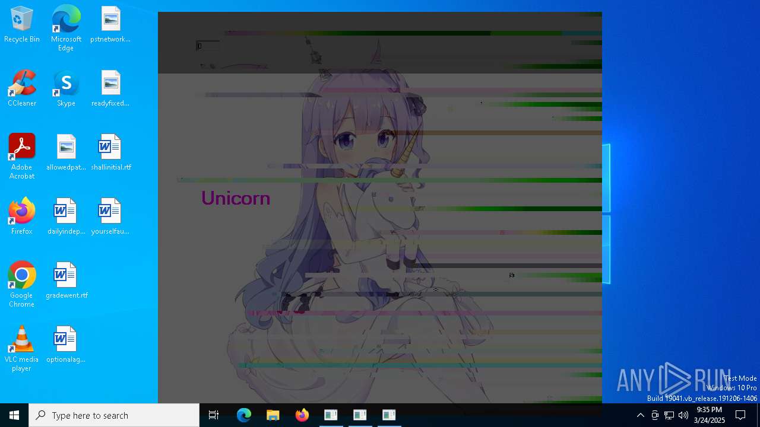Click the Meet Now tray icon
This screenshot has height=427, width=760.
tap(655, 415)
